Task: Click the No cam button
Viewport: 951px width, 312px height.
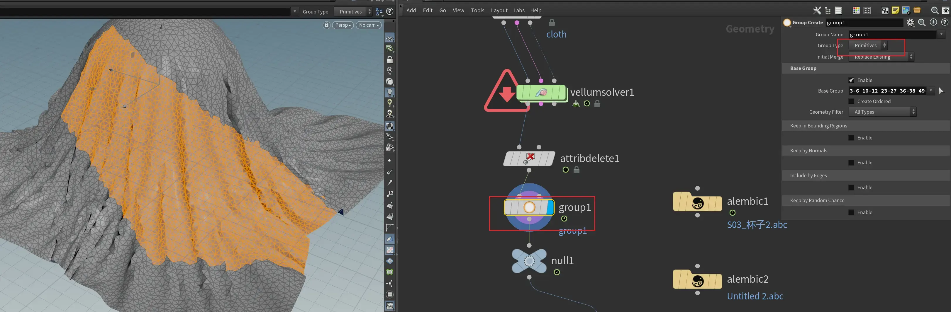Action: click(368, 25)
